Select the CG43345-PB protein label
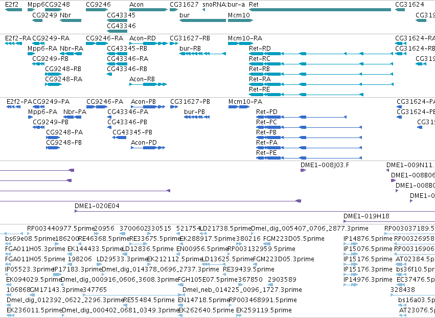The image size is (435, 318). point(132,132)
